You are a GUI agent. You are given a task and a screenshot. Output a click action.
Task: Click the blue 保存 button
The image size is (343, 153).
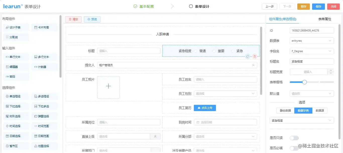point(318,6)
